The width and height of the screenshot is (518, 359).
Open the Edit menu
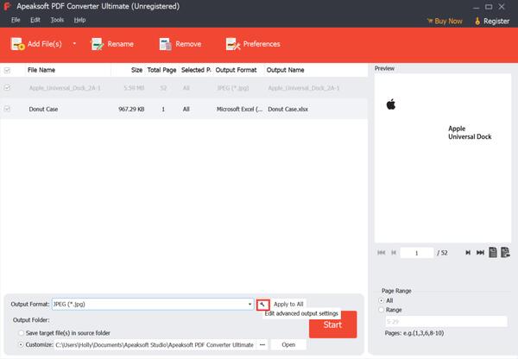35,19
